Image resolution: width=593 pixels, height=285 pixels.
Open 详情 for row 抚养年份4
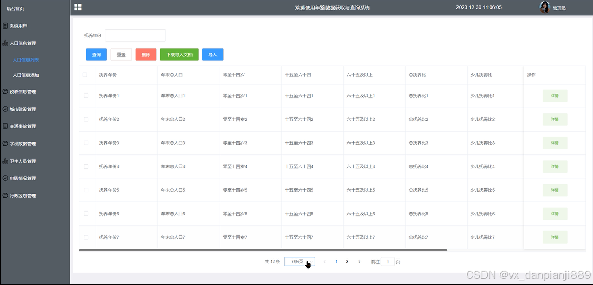[555, 167]
